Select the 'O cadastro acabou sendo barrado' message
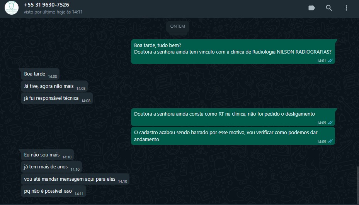Screen dimensions: 359x205 click(x=233, y=136)
